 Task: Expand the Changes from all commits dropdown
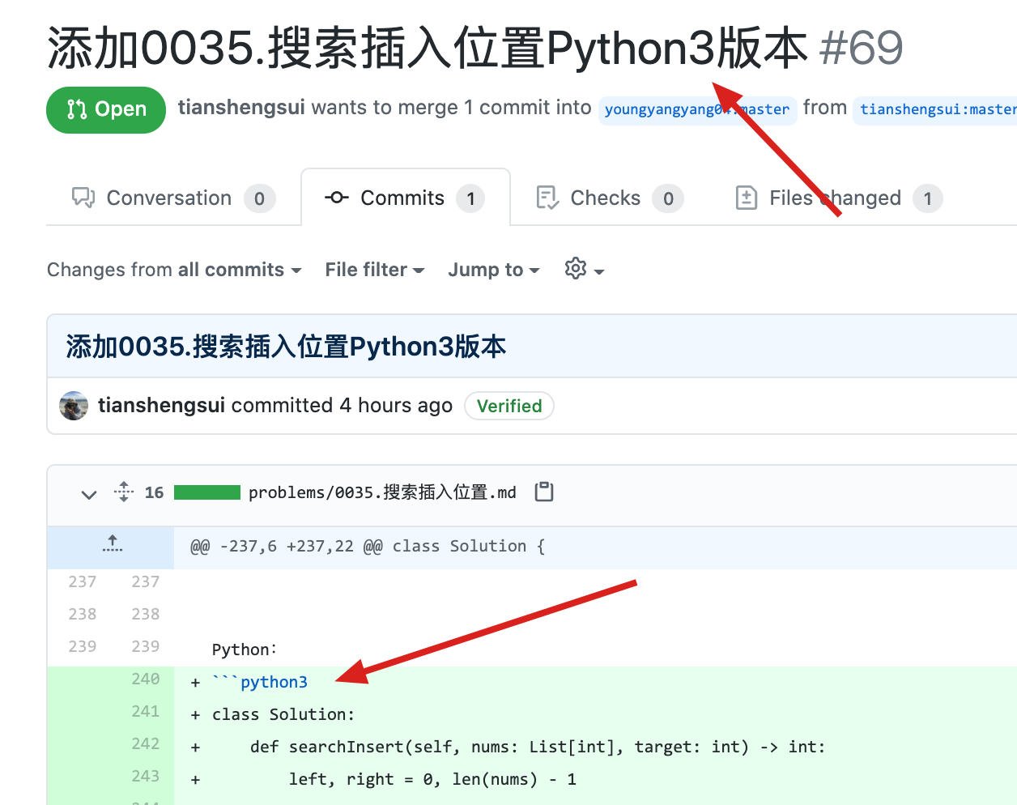174,270
